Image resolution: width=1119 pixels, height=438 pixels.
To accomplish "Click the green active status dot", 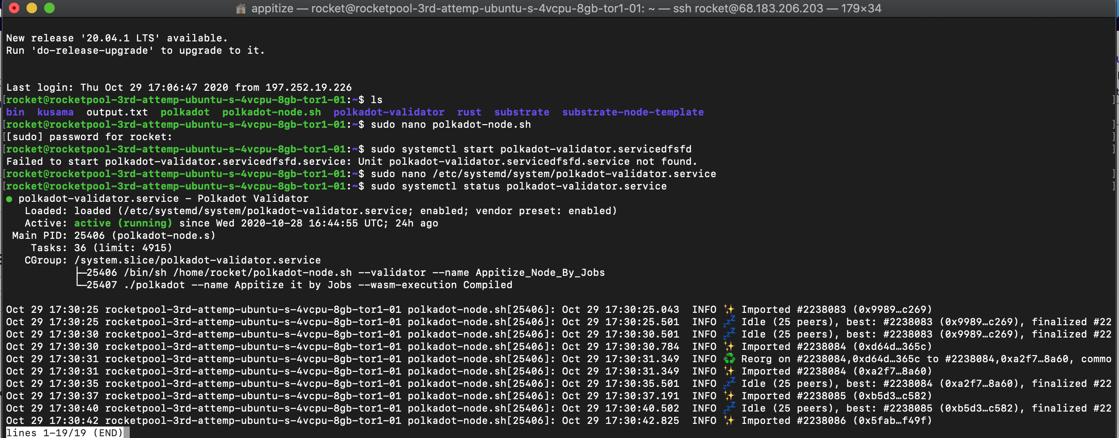I will pyautogui.click(x=9, y=199).
